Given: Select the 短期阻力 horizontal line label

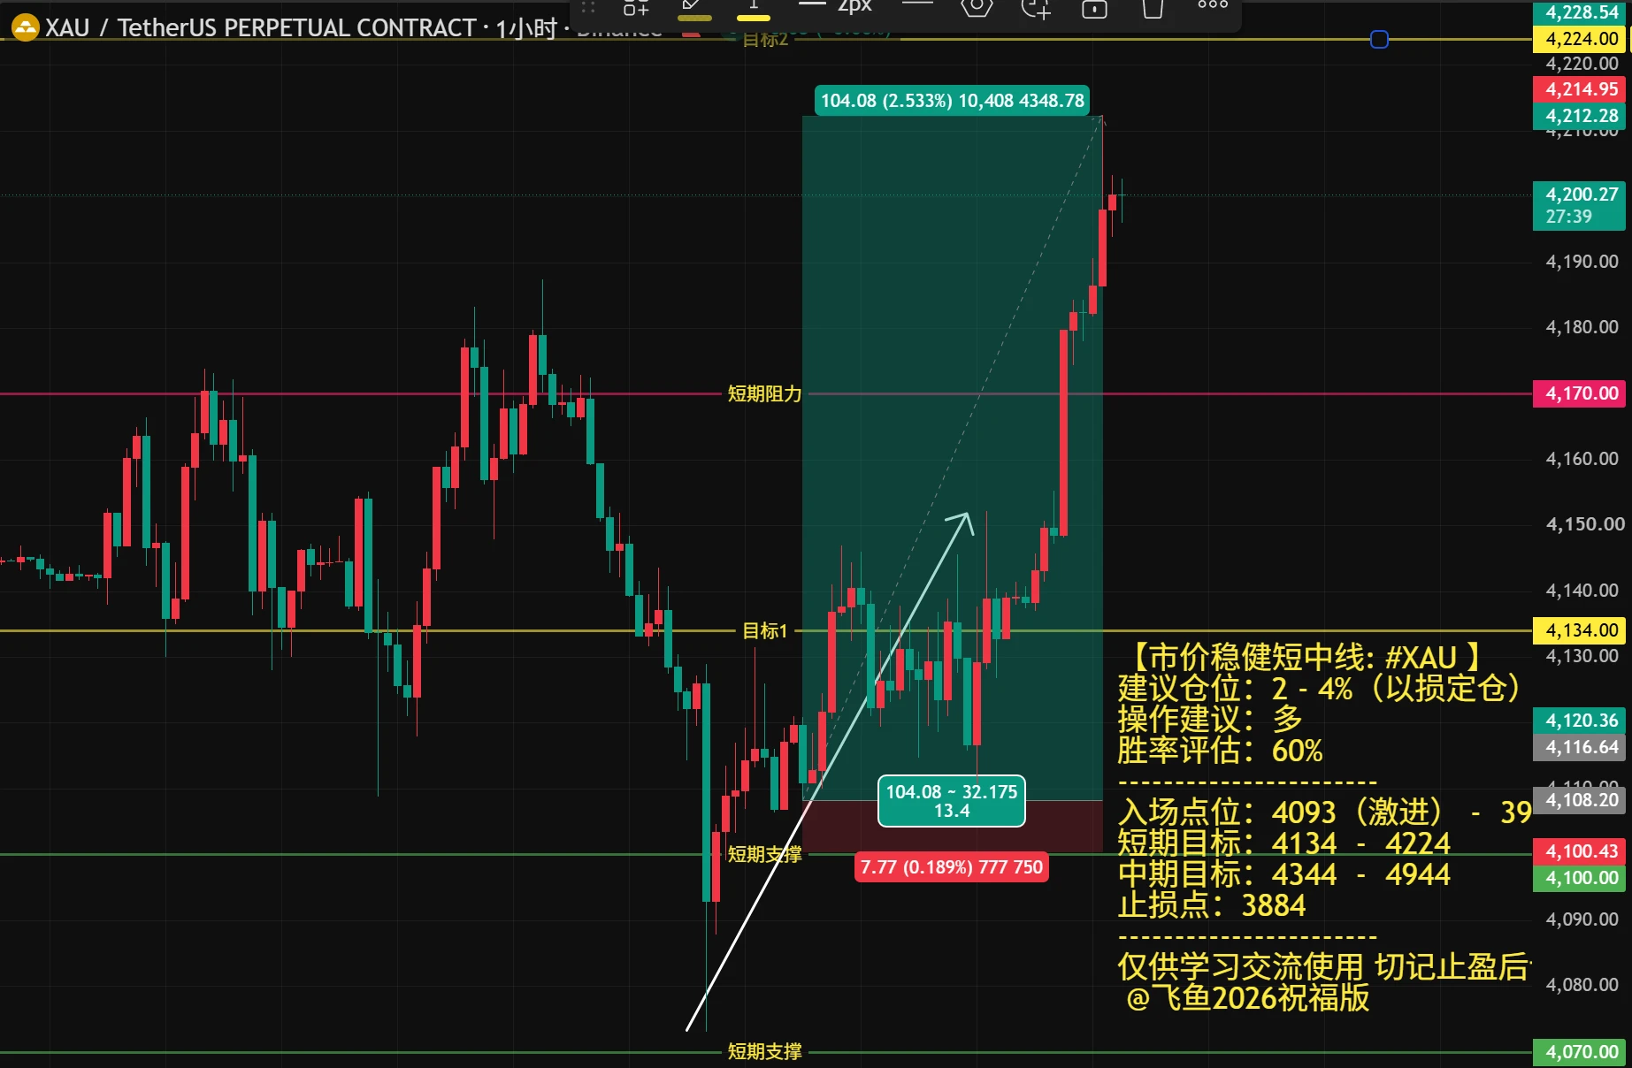Looking at the screenshot, I should 764,393.
